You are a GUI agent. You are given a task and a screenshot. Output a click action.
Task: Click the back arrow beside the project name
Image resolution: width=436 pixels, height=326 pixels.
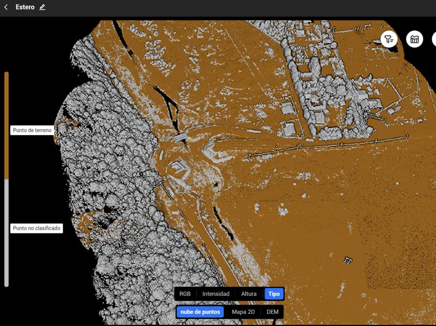click(6, 7)
